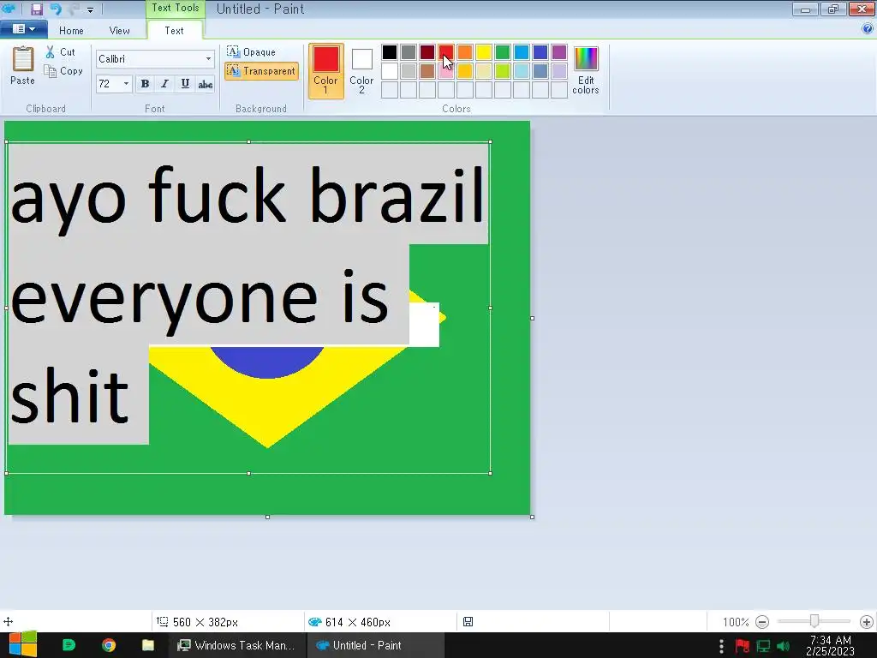The height and width of the screenshot is (658, 877).
Task: Toggle Strikethrough text formatting
Action: (206, 84)
